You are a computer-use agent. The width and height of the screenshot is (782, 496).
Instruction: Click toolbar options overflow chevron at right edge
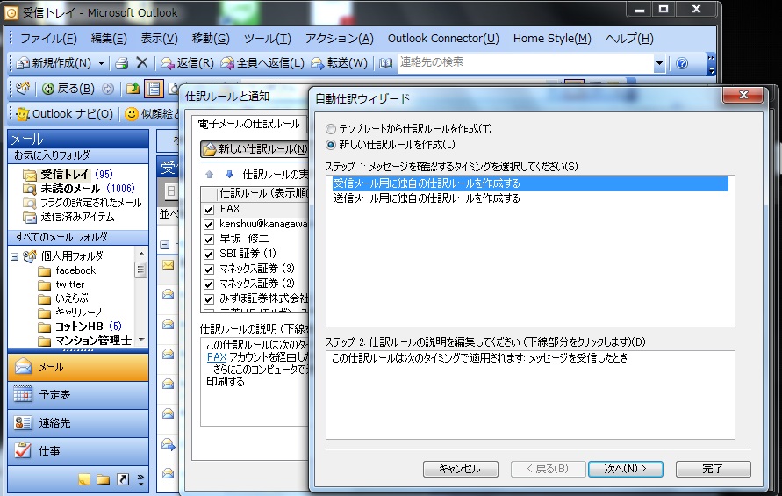(712, 64)
